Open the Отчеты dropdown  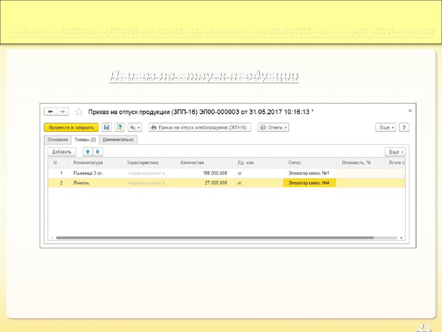273,128
